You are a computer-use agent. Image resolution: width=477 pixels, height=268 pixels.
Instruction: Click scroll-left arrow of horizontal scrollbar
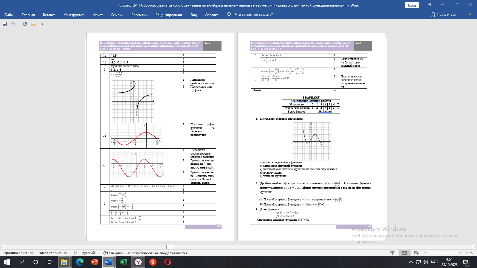[x=3, y=247]
